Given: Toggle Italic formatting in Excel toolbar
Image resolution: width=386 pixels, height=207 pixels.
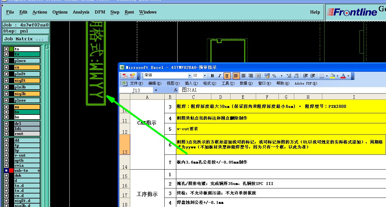Looking at the screenshot, I should click(219, 76).
